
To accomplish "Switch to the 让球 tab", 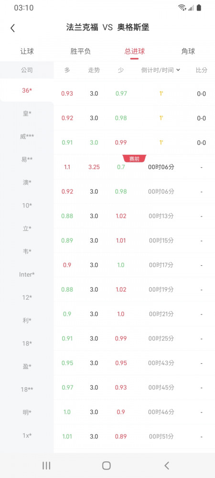I will [x=27, y=51].
